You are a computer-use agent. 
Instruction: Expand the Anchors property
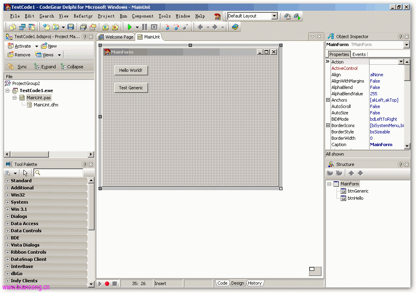coord(328,100)
